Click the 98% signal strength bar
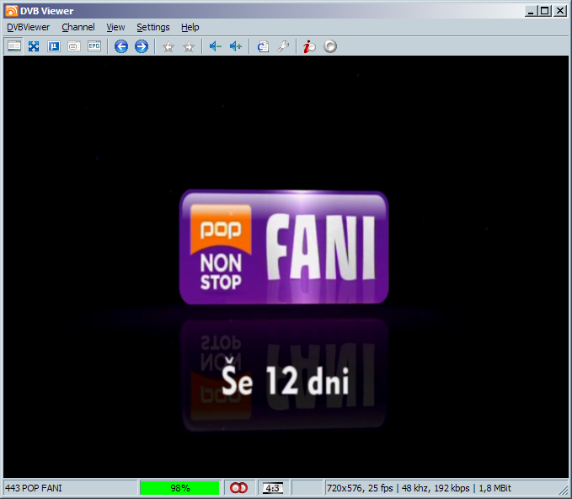 [x=179, y=488]
